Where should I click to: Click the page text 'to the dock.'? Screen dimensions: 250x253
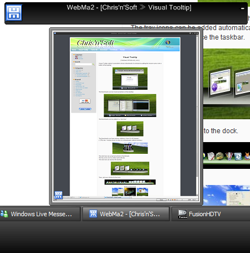[220, 131]
